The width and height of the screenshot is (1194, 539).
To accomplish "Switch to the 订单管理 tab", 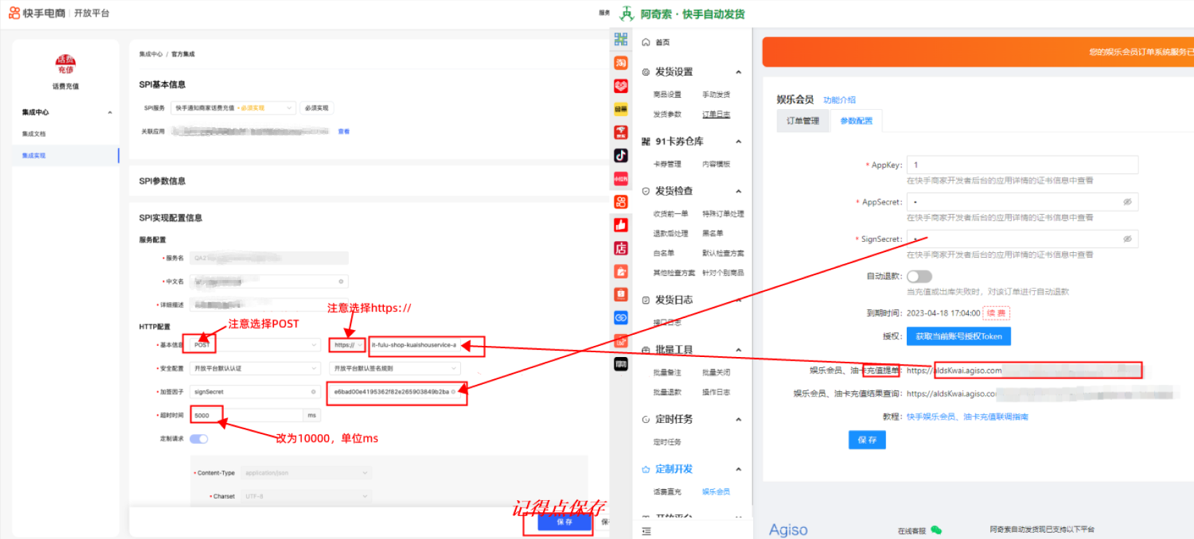I will pyautogui.click(x=802, y=121).
